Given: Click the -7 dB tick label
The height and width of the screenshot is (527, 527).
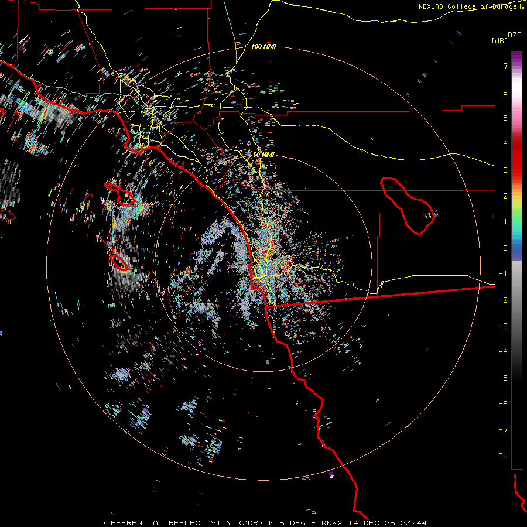Looking at the screenshot, I should pyautogui.click(x=503, y=430).
